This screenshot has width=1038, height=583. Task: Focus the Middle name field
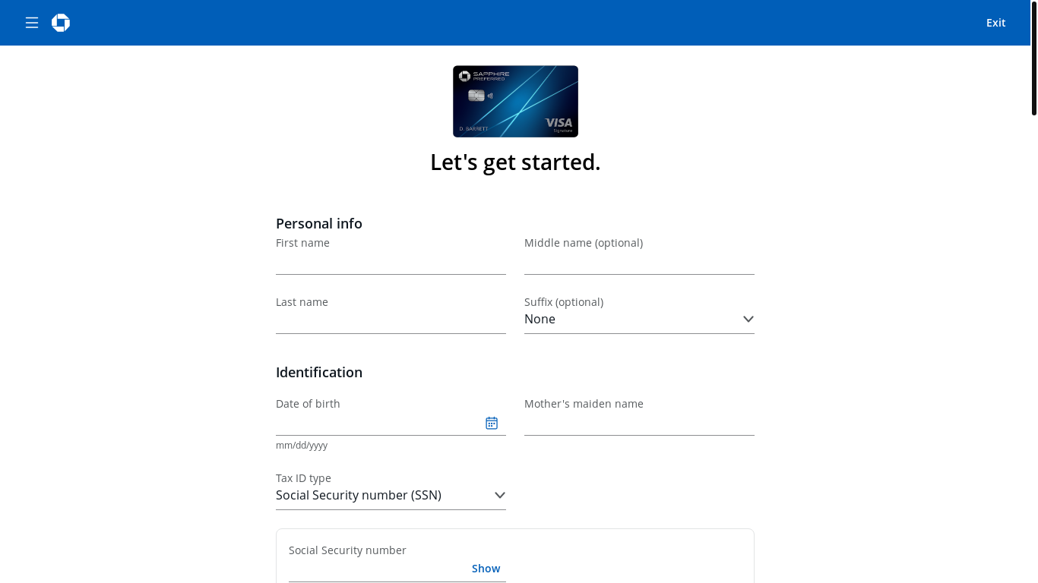pos(639,263)
